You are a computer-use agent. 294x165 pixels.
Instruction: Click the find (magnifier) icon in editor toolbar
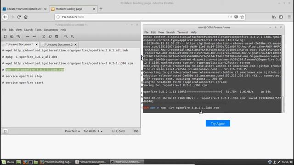point(66,37)
